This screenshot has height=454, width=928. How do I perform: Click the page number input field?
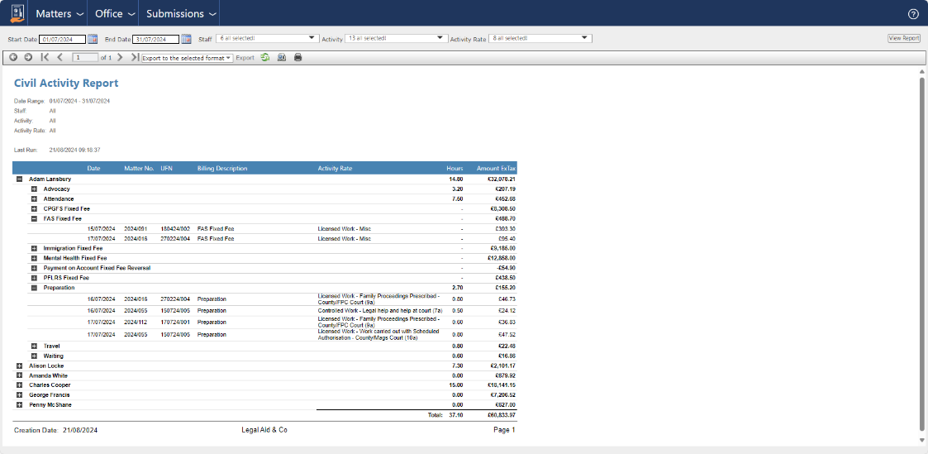click(85, 57)
